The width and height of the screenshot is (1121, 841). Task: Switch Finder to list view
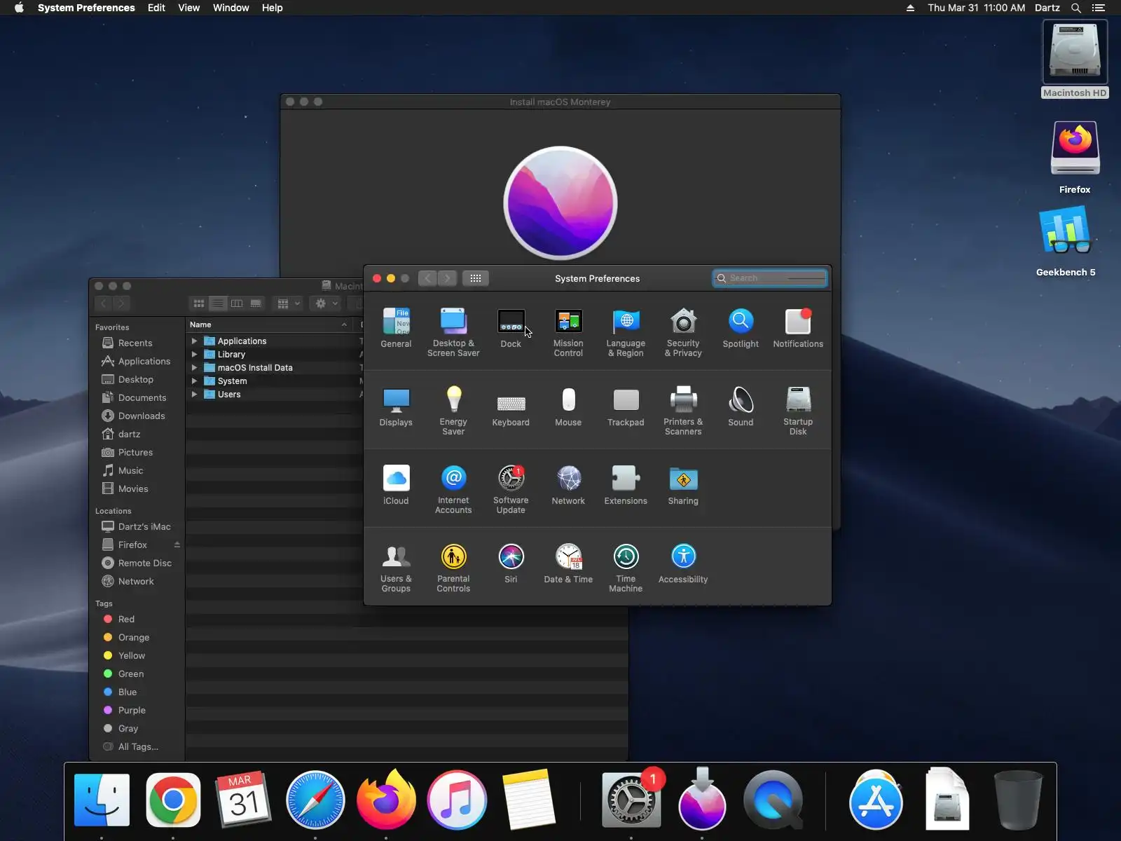click(218, 303)
